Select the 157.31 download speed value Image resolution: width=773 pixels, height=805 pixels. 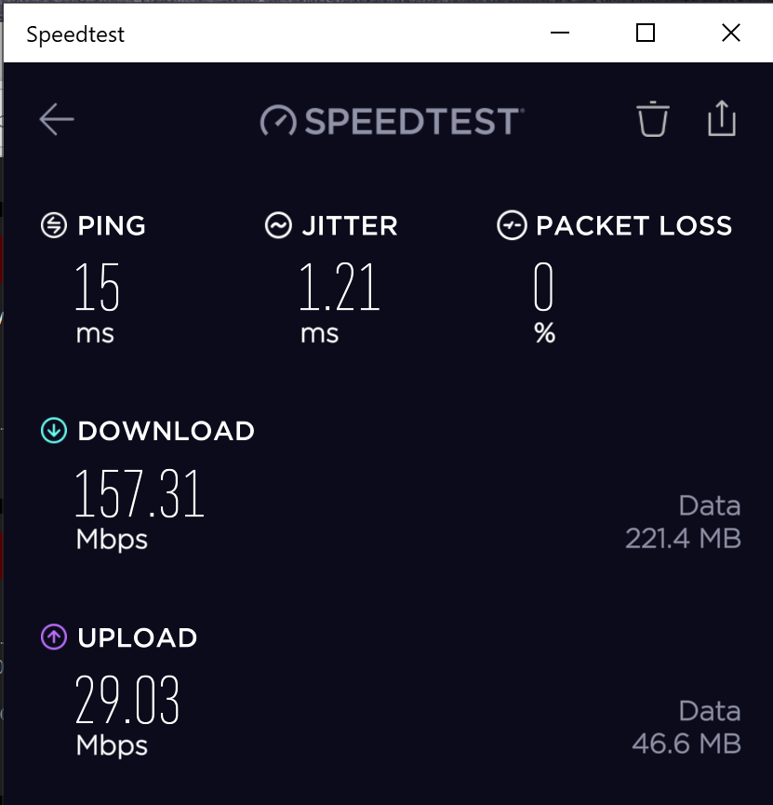[x=140, y=494]
